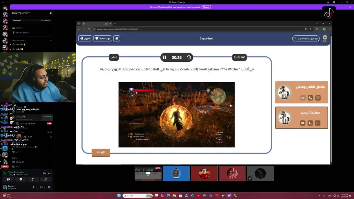Click the end game trophy button
The image size is (354, 199).
coord(103,38)
